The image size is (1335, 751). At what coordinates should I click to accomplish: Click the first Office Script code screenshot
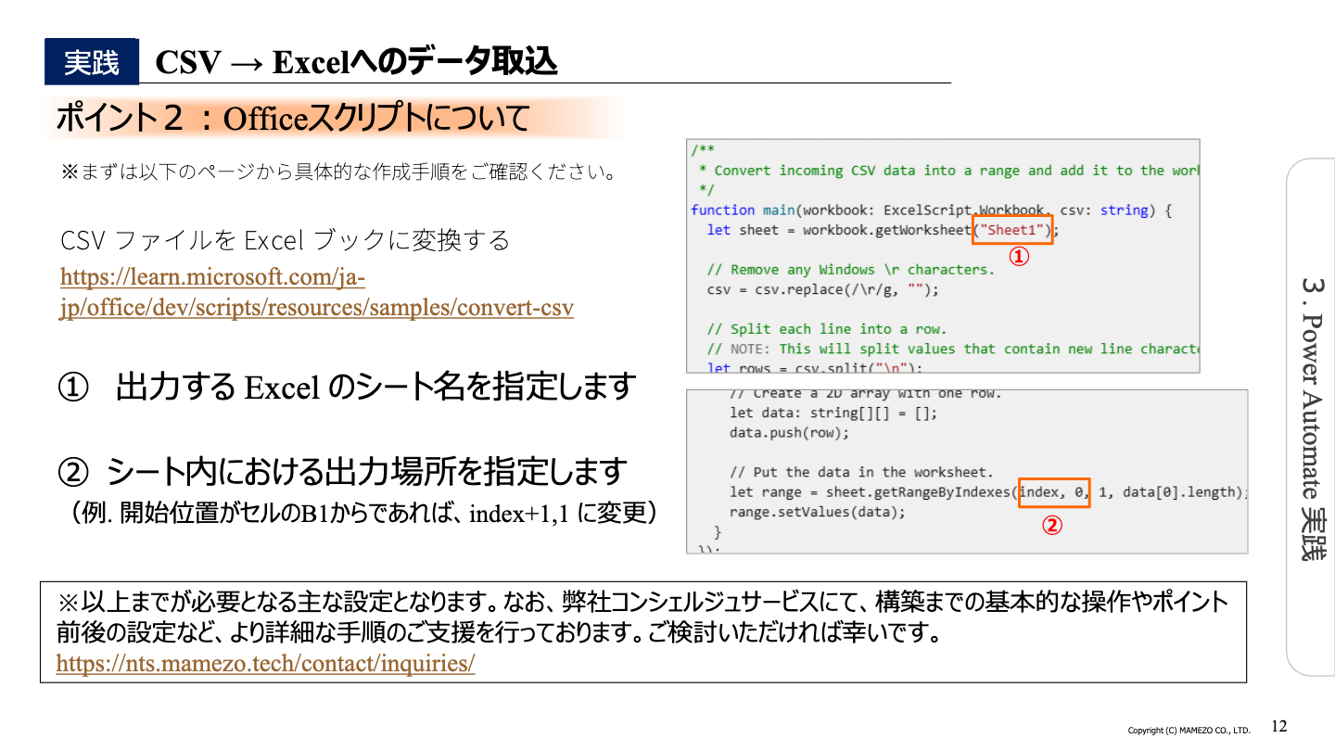tap(944, 255)
